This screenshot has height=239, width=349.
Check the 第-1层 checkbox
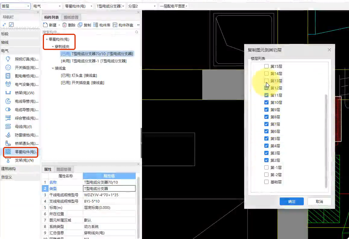(x=266, y=167)
